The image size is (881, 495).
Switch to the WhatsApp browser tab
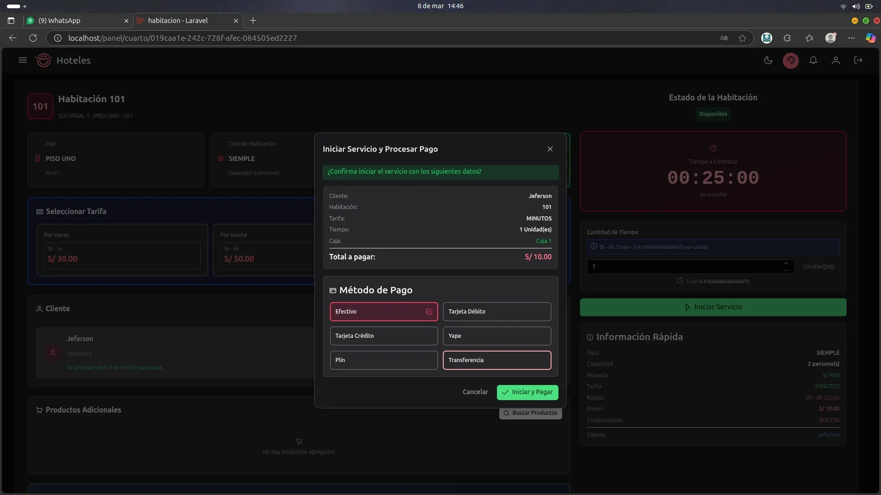76,21
